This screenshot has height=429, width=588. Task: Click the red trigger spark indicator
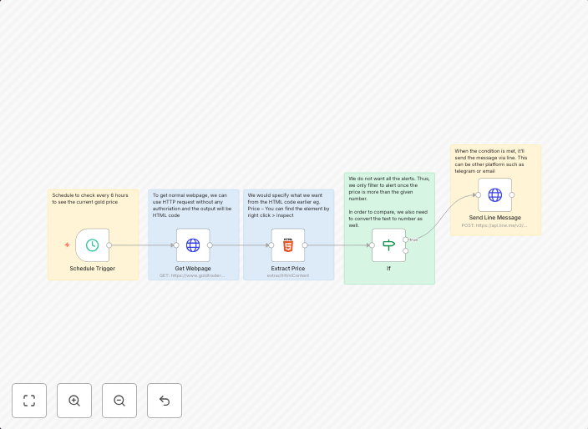[x=68, y=245]
